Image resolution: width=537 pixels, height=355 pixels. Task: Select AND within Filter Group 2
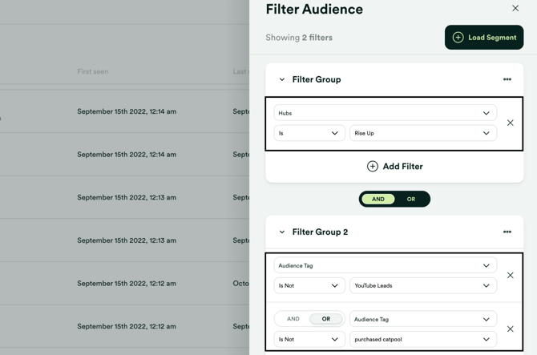(293, 319)
